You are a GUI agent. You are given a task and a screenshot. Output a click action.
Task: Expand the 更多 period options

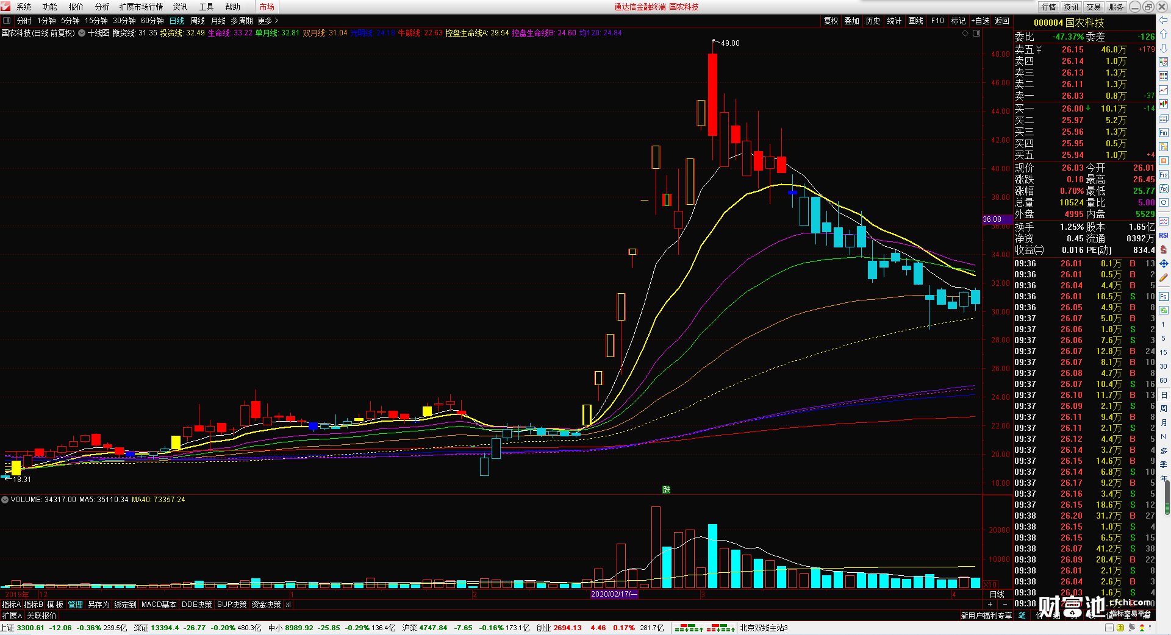268,21
